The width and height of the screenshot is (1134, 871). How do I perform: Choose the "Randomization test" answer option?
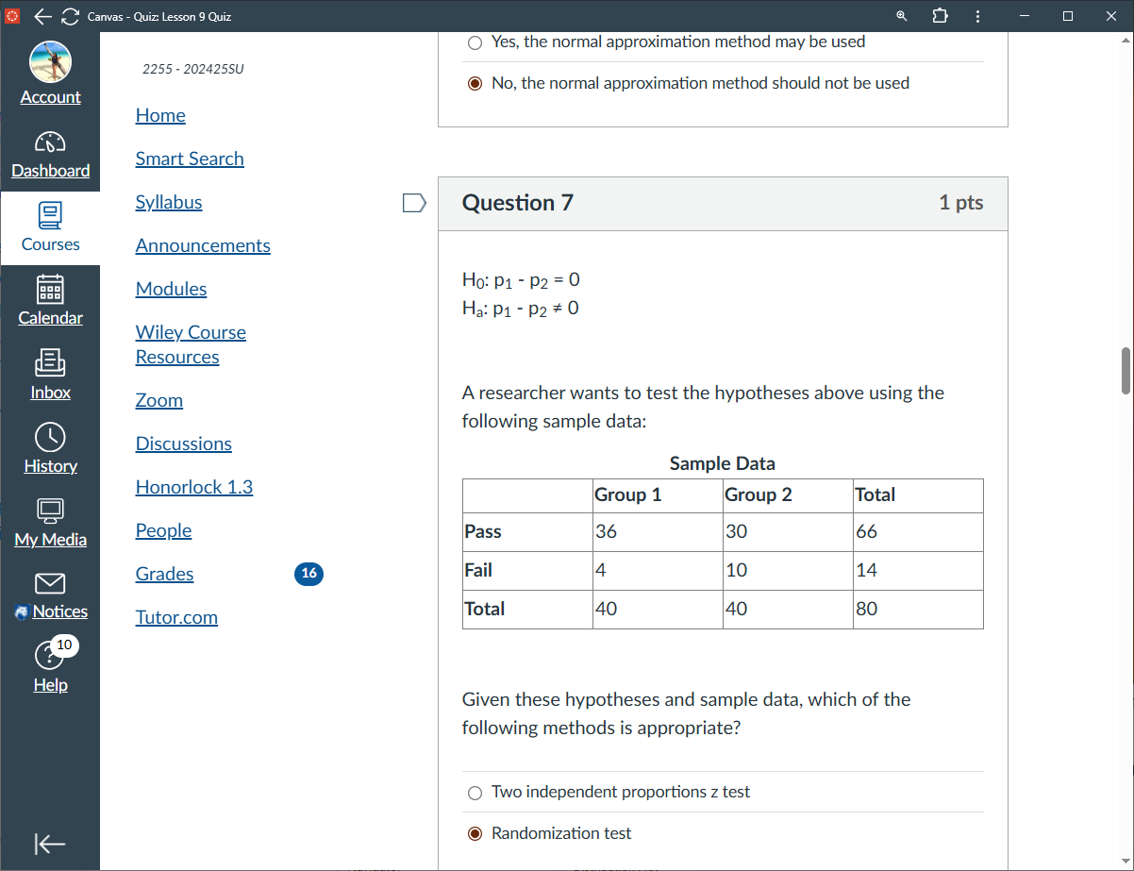point(475,833)
